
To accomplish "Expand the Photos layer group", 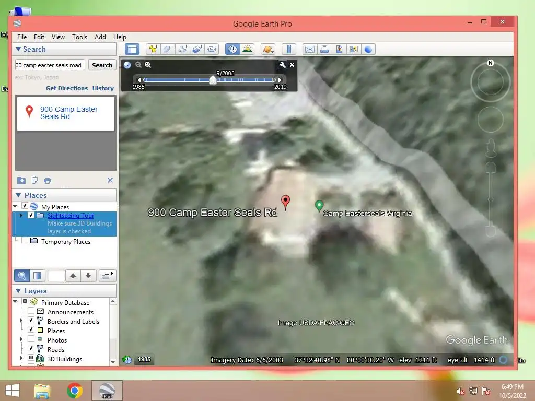I will coord(21,339).
